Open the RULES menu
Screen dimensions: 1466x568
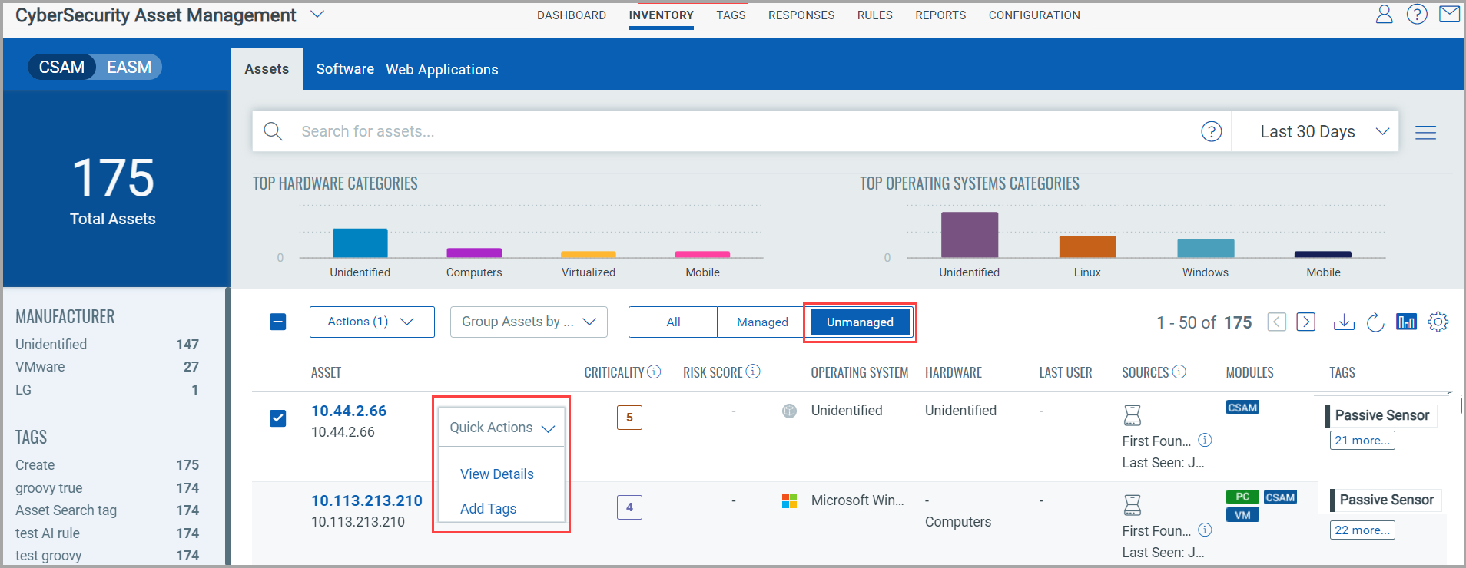874,15
